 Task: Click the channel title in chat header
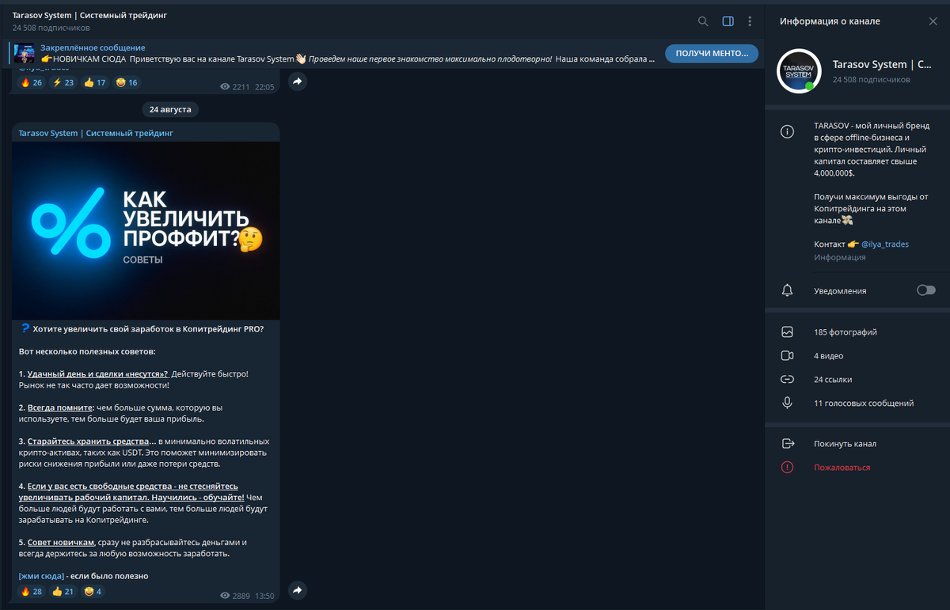click(89, 16)
